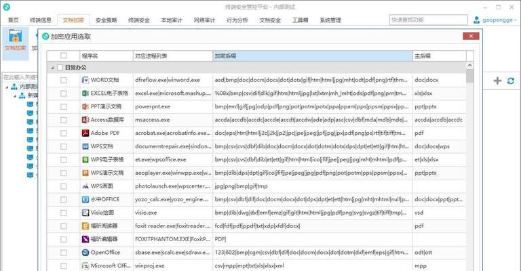Click the plus add icon in main window
This screenshot has height=271, width=521.
coord(497,81)
